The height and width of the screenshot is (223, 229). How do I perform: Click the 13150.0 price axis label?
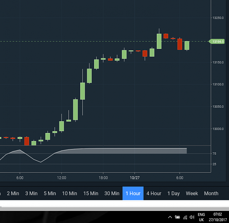tap(218, 62)
